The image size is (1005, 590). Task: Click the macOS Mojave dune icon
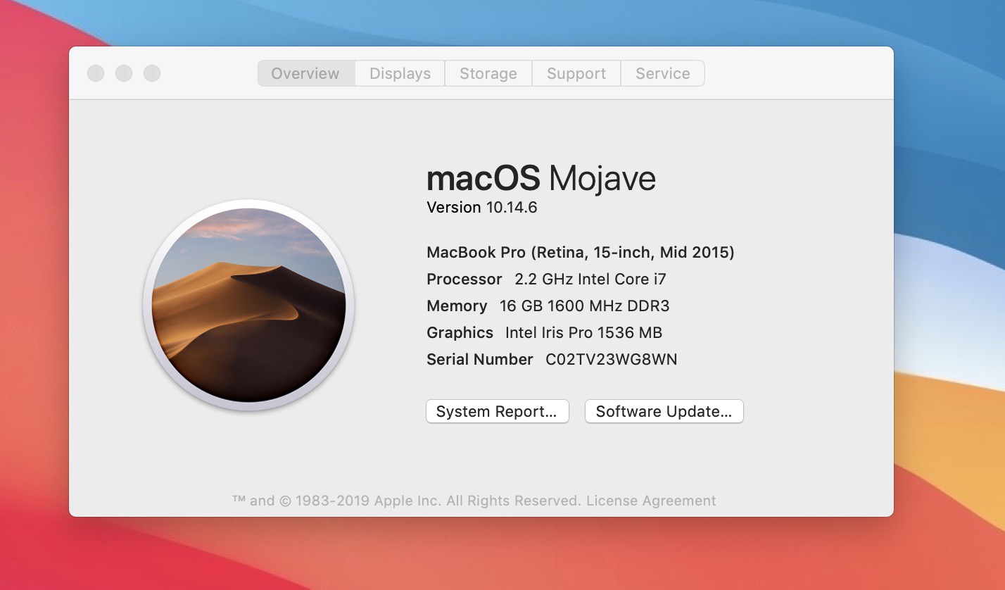248,305
